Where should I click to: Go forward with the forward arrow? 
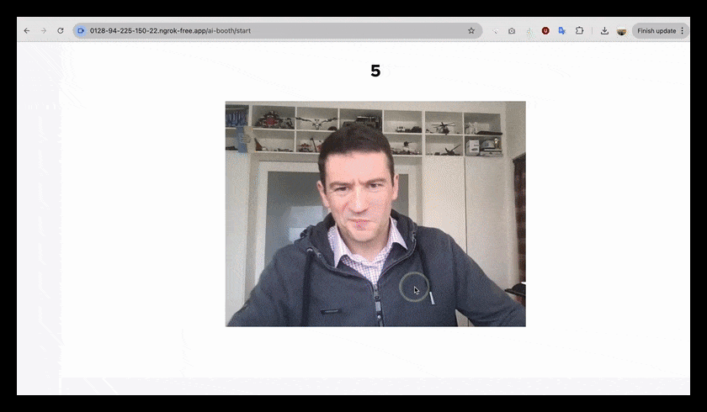point(44,30)
